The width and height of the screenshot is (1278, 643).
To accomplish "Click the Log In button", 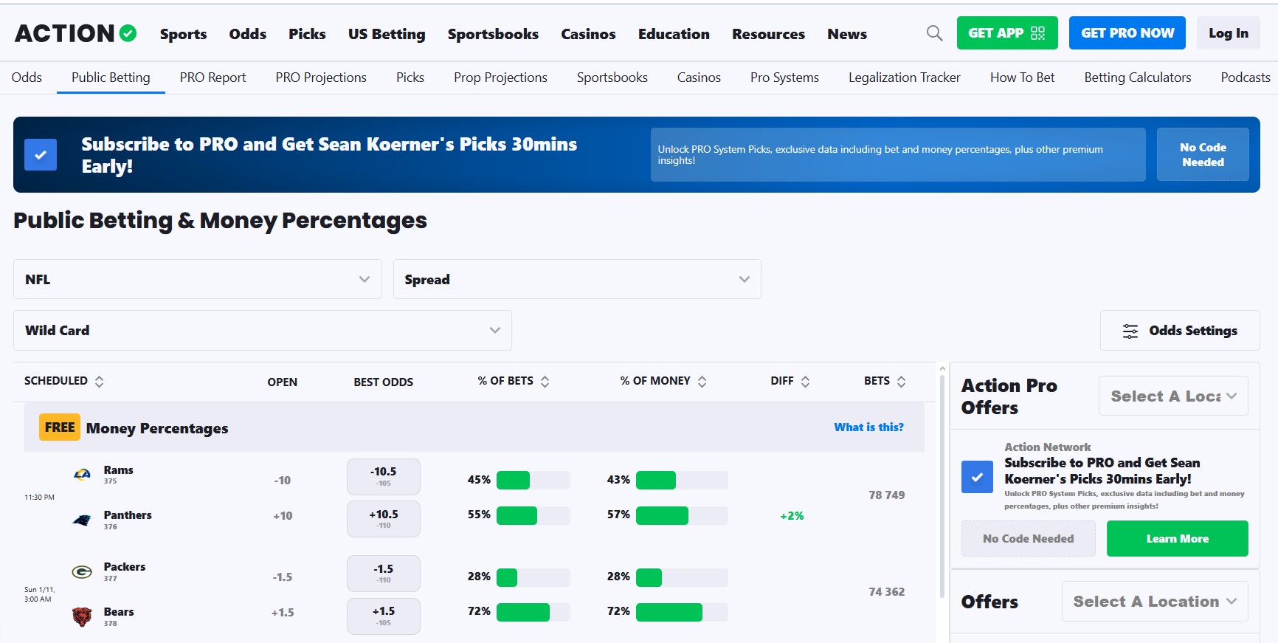I will (1229, 33).
